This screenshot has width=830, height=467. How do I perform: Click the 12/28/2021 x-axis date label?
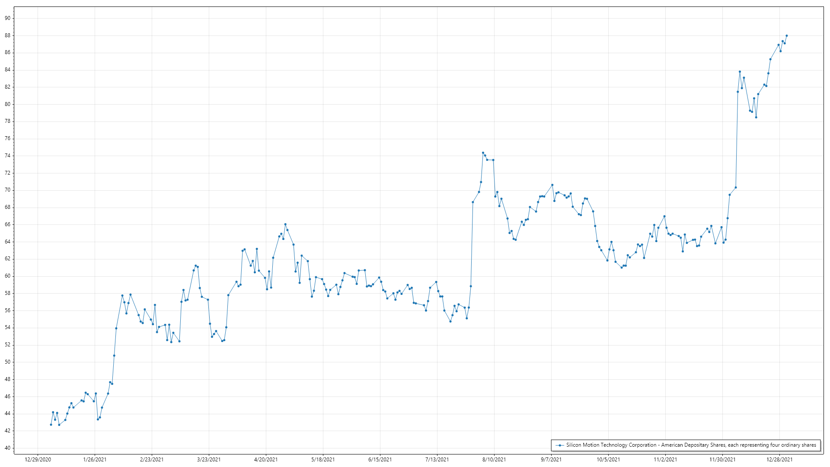click(x=779, y=460)
